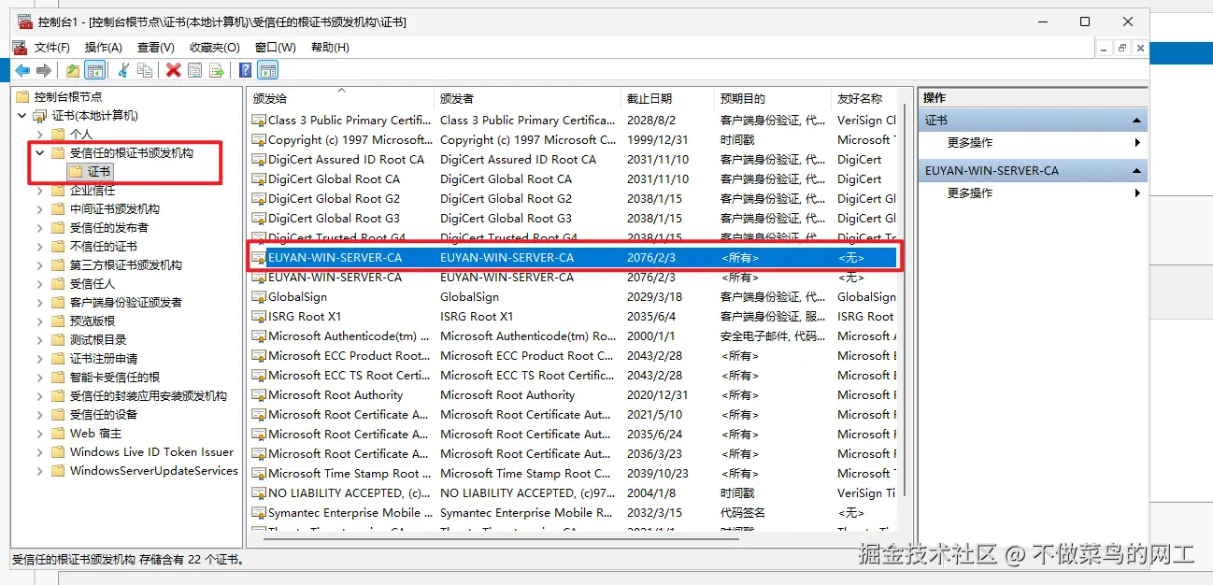
Task: Open Properties via the toolbar icon
Action: [x=194, y=70]
